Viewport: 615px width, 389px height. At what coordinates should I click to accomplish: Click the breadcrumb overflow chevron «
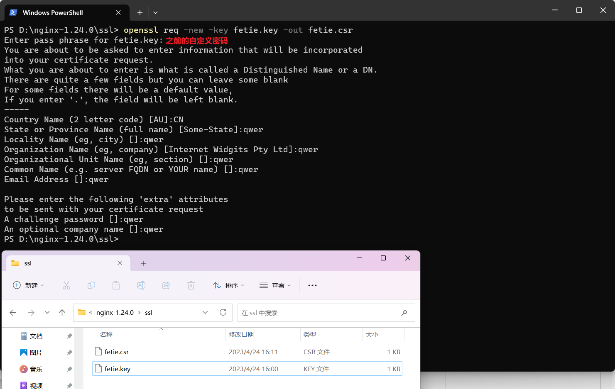pos(91,313)
